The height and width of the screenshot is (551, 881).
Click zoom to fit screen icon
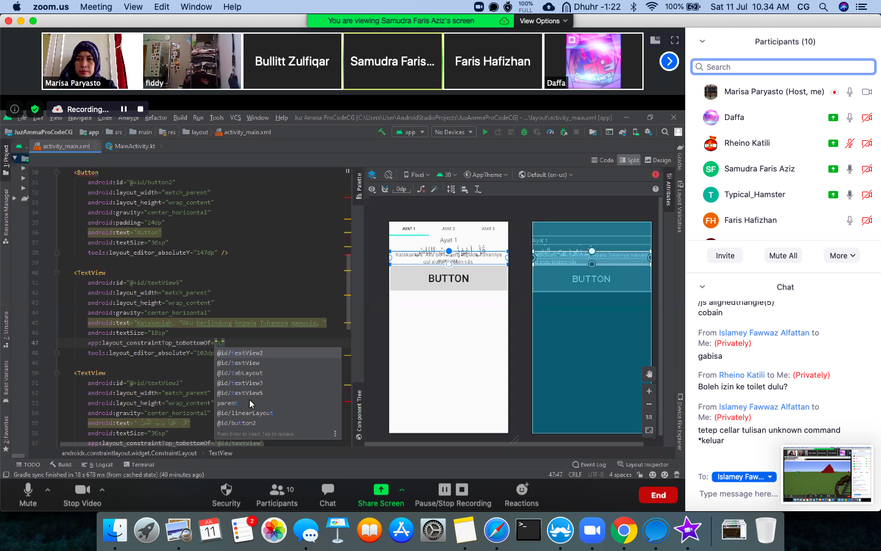[649, 430]
